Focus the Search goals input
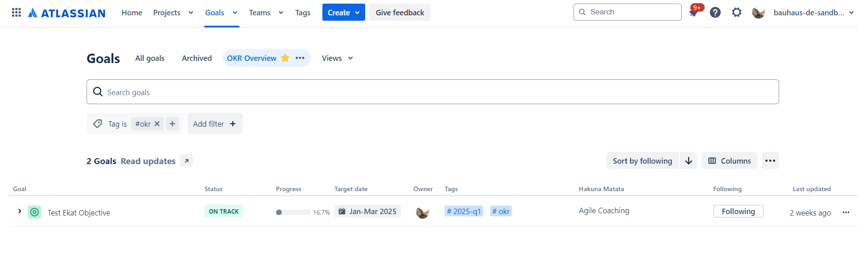Viewport: 858px width, 261px height. (x=432, y=92)
